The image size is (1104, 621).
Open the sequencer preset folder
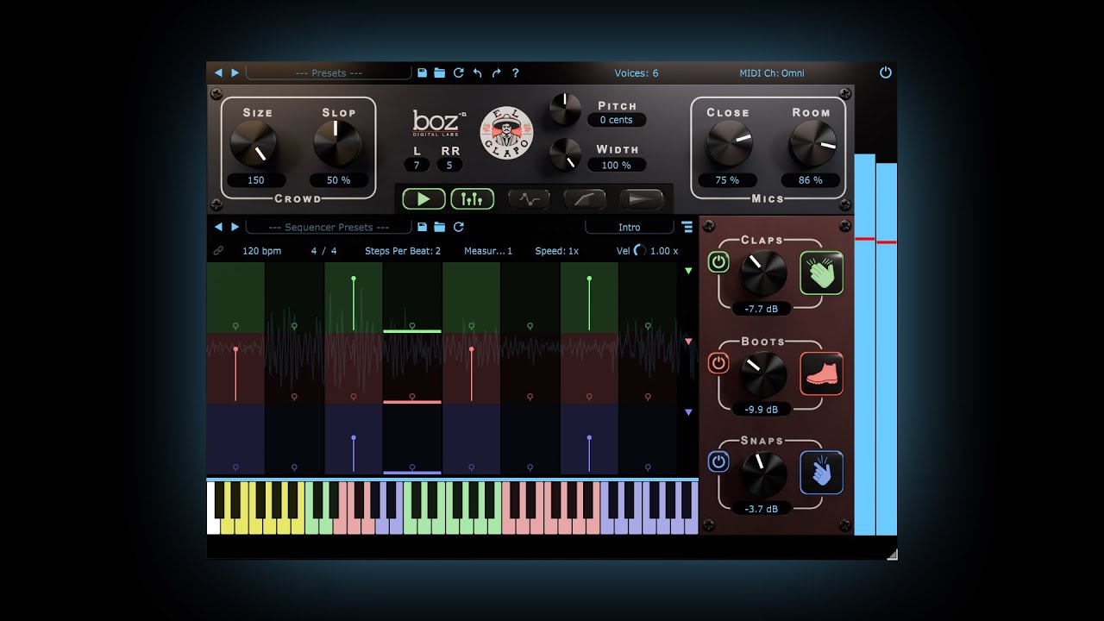[440, 227]
